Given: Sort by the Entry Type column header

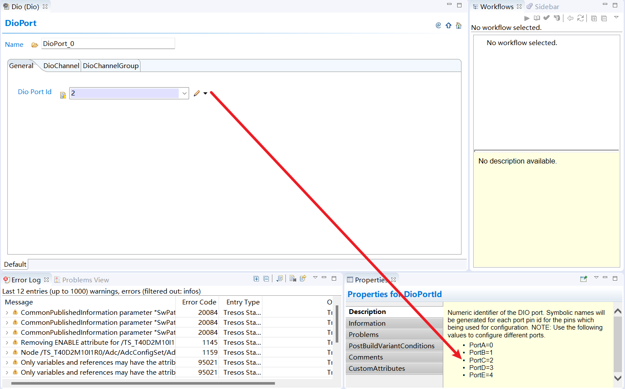Looking at the screenshot, I should pos(241,302).
